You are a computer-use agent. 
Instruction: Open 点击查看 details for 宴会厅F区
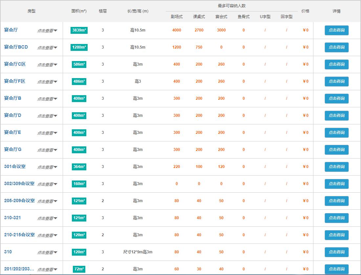tap(47, 82)
